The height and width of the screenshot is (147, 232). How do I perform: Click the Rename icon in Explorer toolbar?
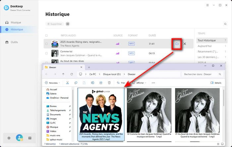[92, 83]
